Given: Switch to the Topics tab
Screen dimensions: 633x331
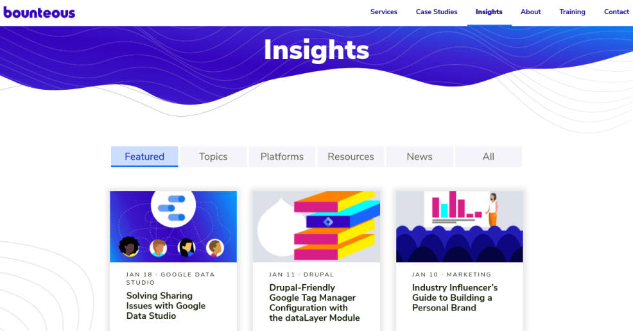Looking at the screenshot, I should pyautogui.click(x=213, y=157).
